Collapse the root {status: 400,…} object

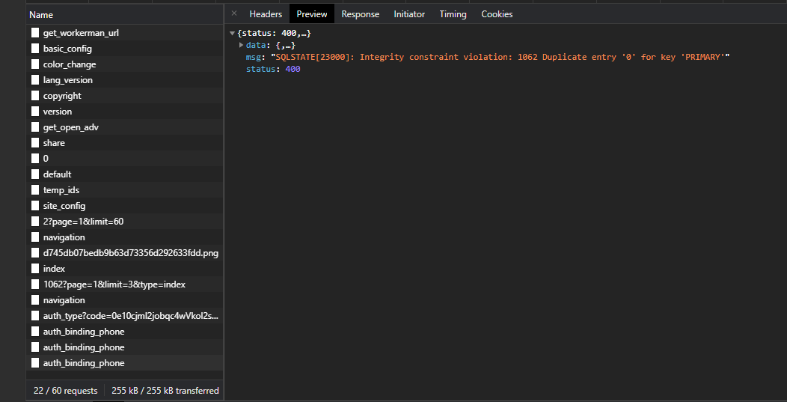[232, 33]
